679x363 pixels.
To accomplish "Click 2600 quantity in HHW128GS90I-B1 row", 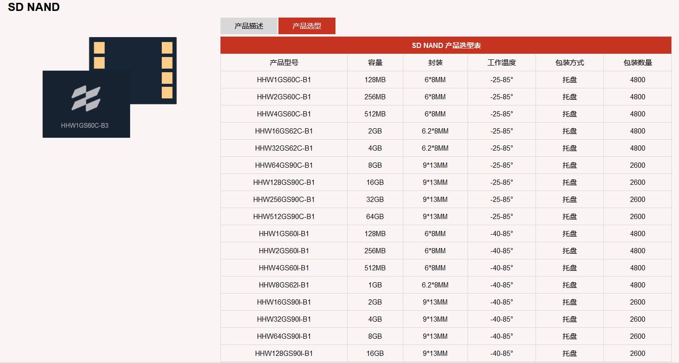I will pyautogui.click(x=638, y=353).
